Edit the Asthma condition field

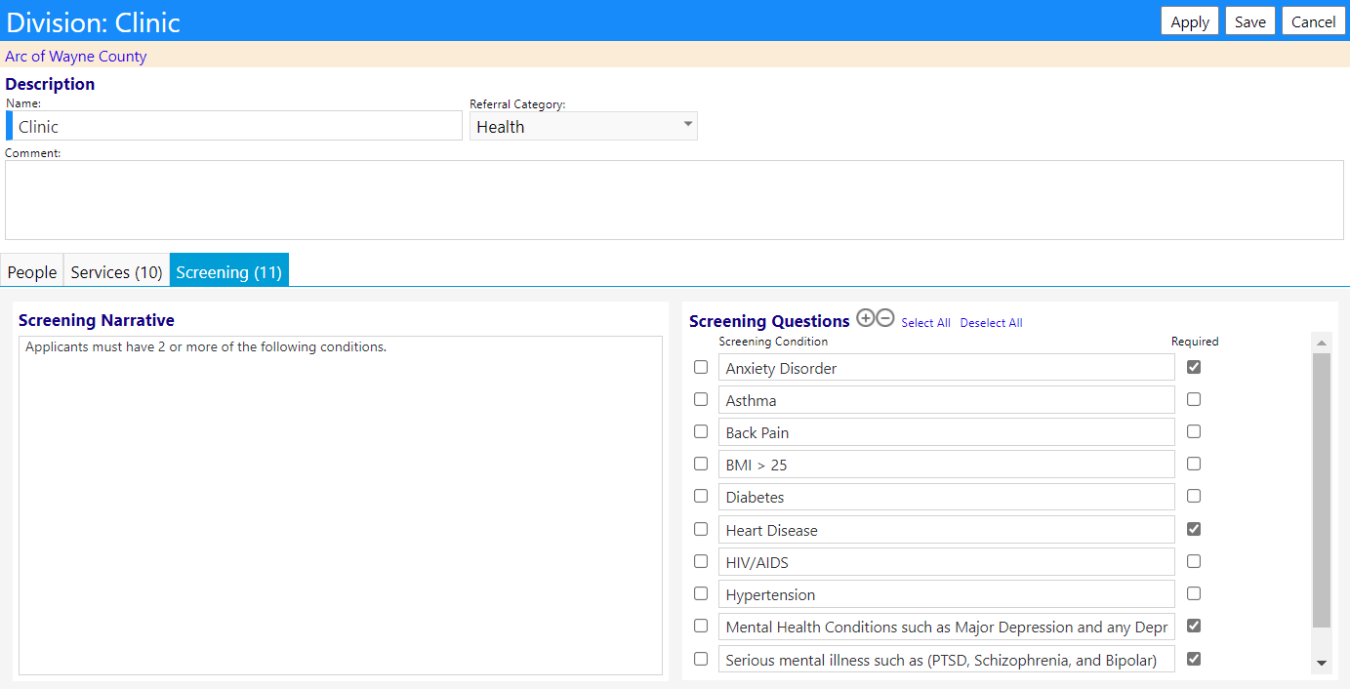click(x=947, y=400)
